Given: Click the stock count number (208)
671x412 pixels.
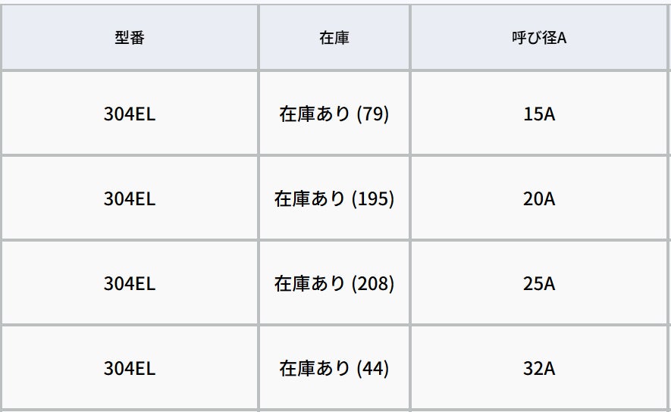Looking at the screenshot, I should coord(374,284).
